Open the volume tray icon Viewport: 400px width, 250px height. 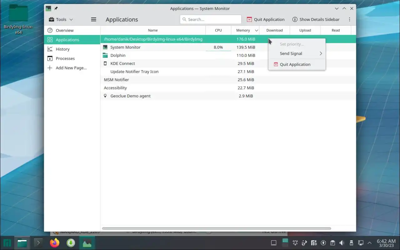pyautogui.click(x=342, y=243)
